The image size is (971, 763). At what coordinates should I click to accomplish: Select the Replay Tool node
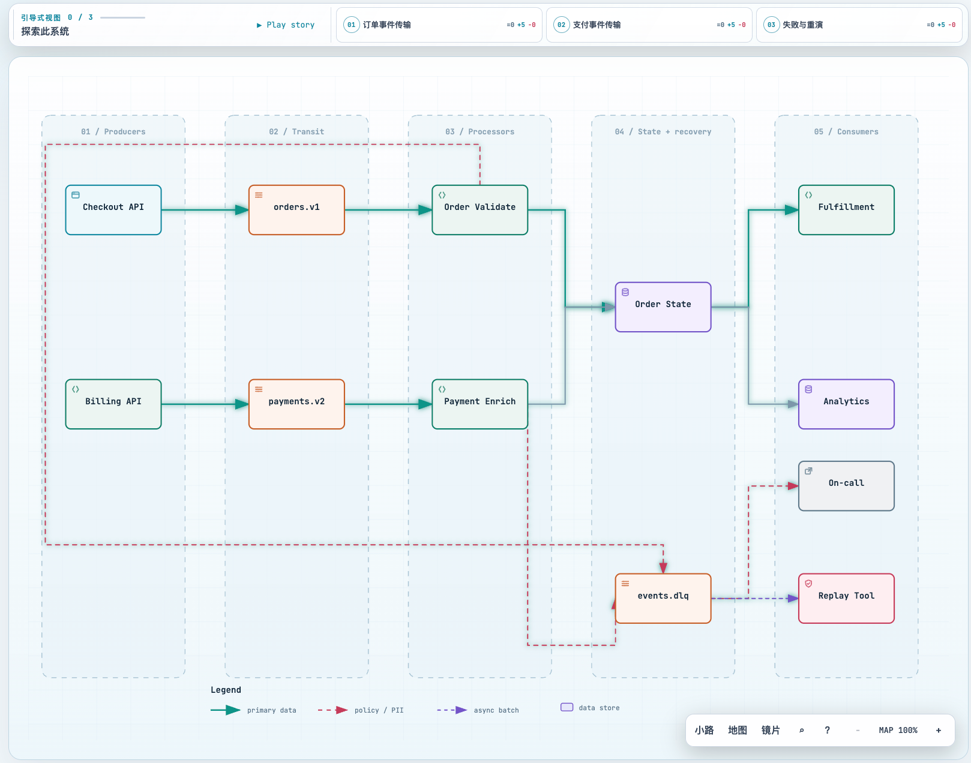(846, 599)
